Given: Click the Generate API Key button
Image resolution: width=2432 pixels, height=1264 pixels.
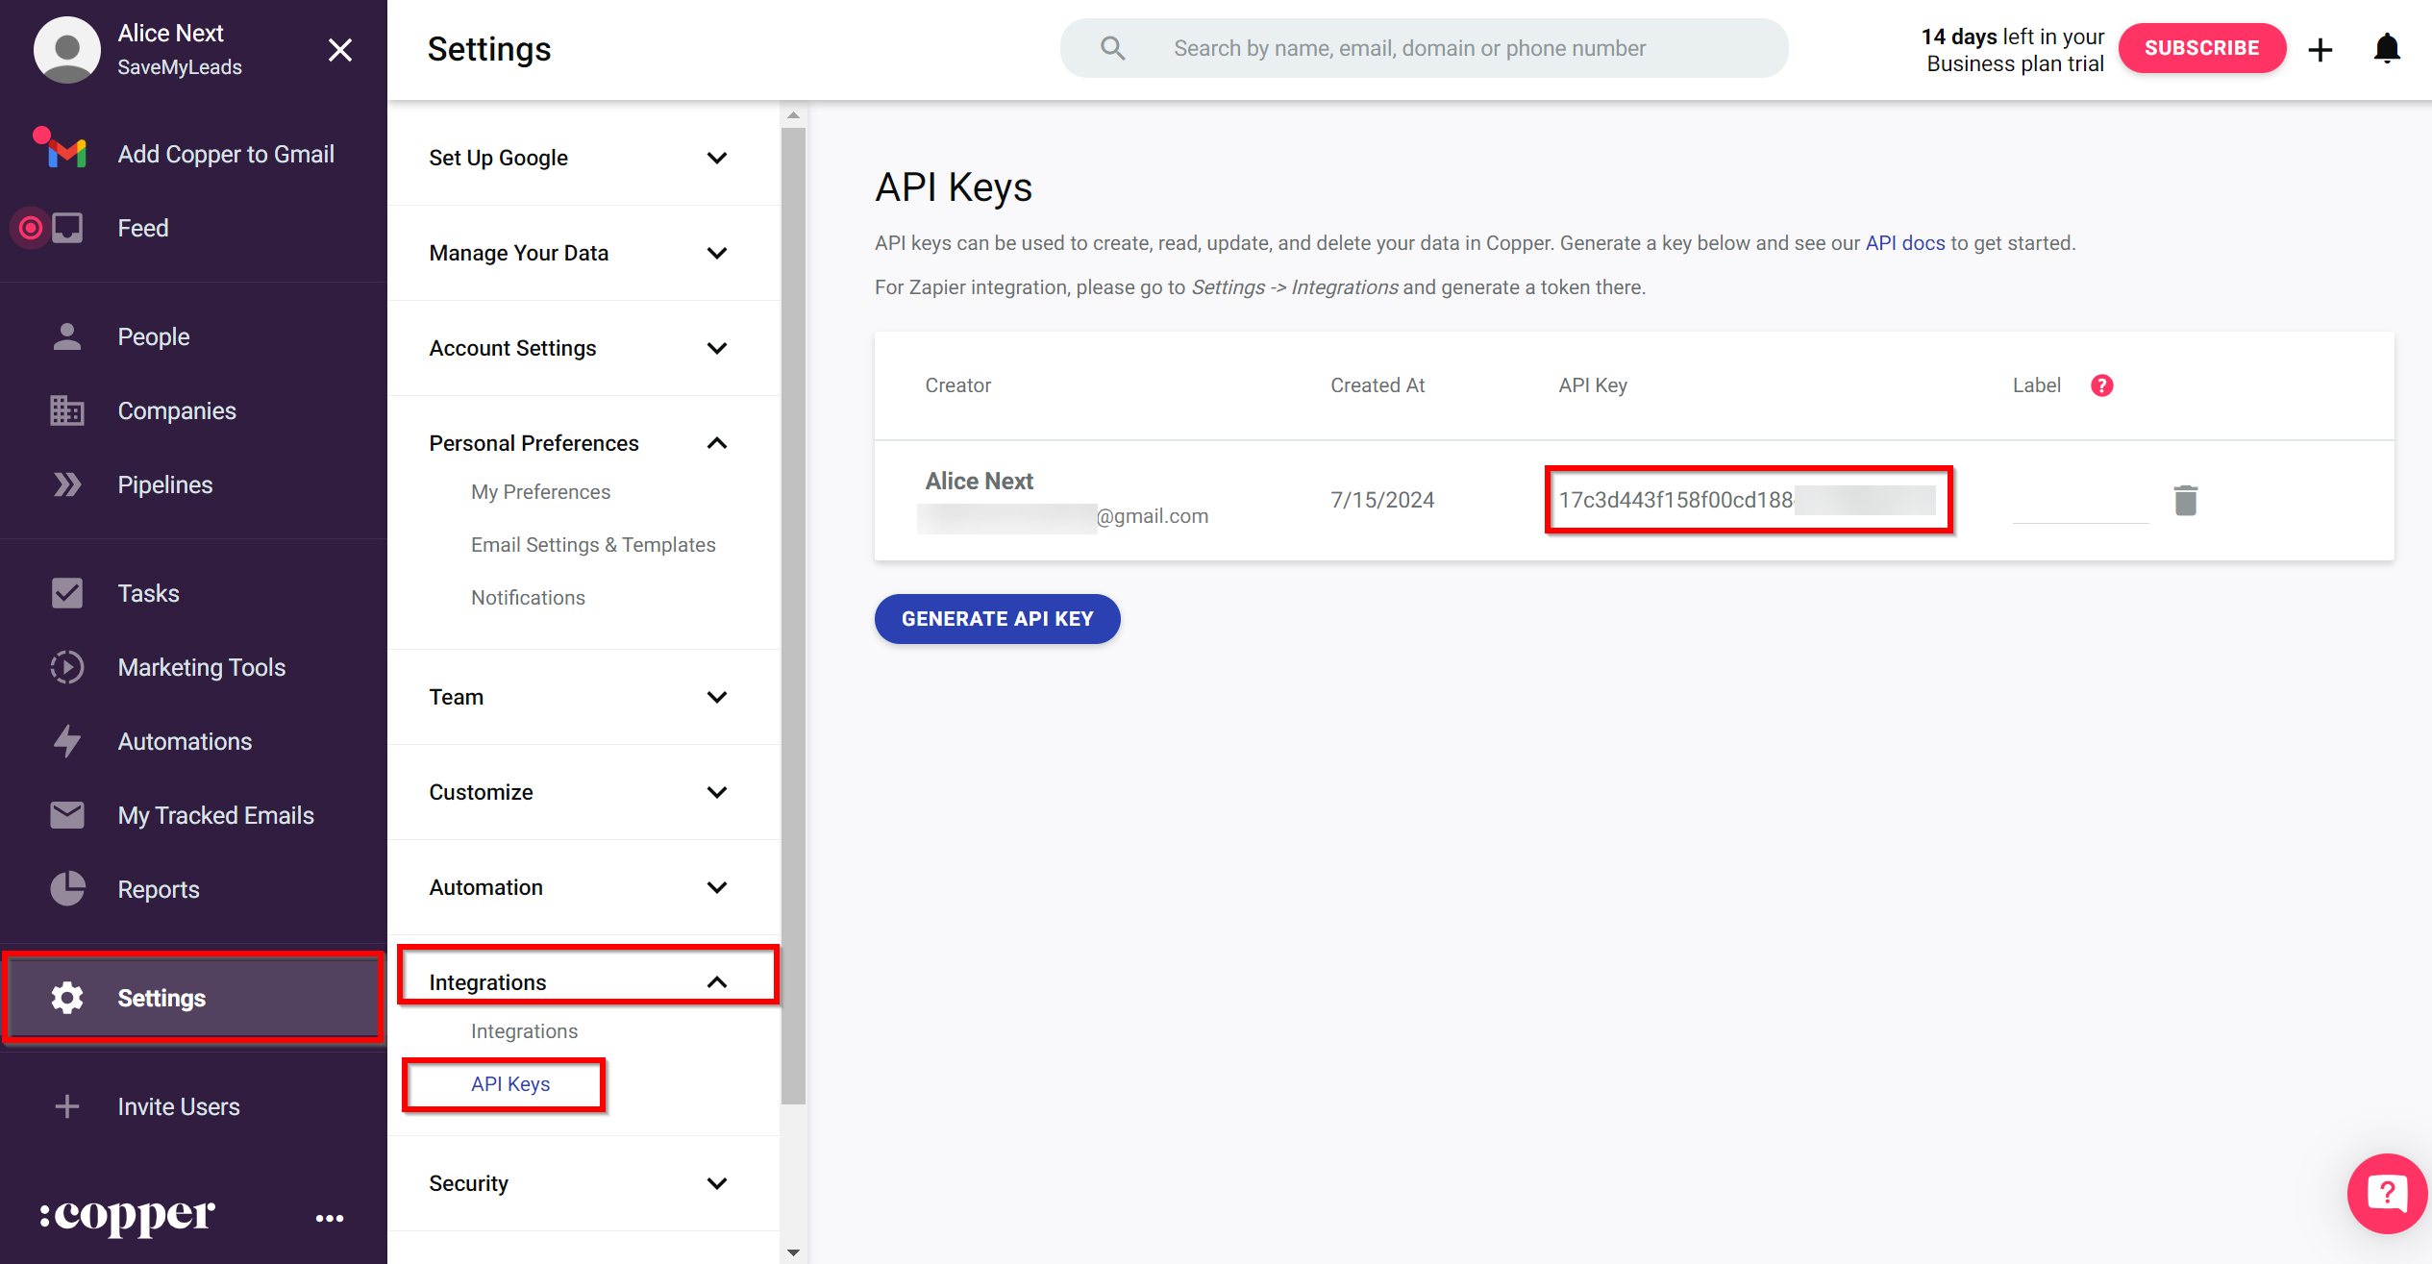Looking at the screenshot, I should [x=997, y=619].
